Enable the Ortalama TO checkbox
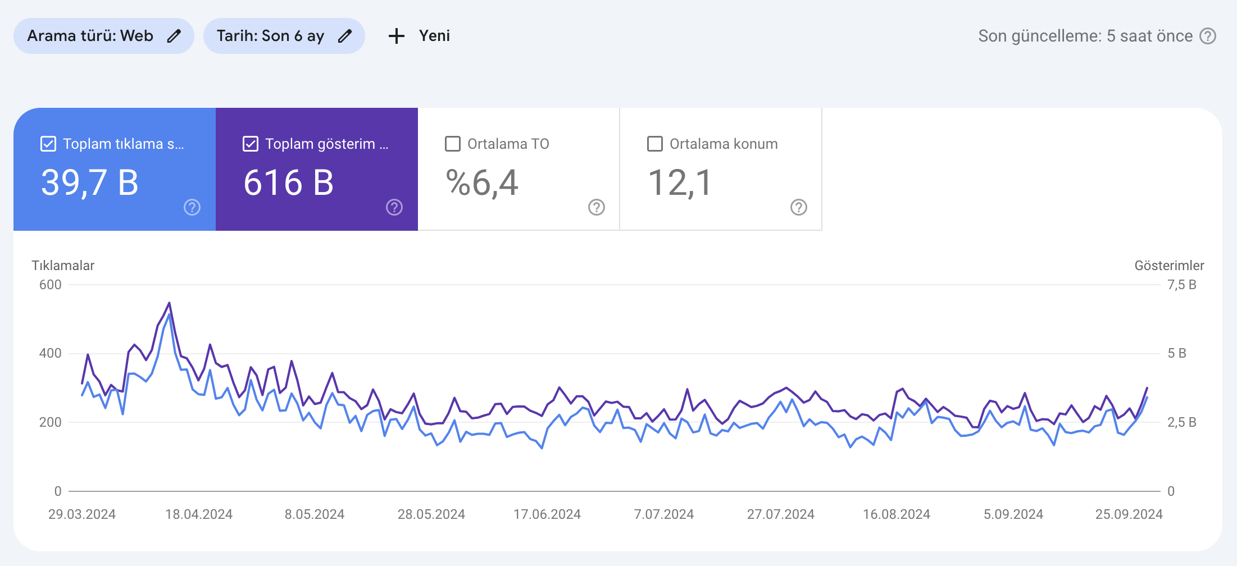Viewport: 1237px width, 566px height. click(x=453, y=144)
